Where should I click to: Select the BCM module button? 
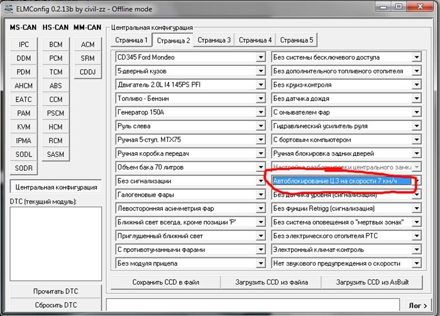coord(55,45)
